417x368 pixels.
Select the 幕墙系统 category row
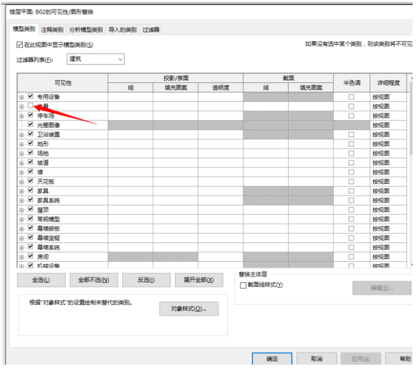(x=48, y=247)
